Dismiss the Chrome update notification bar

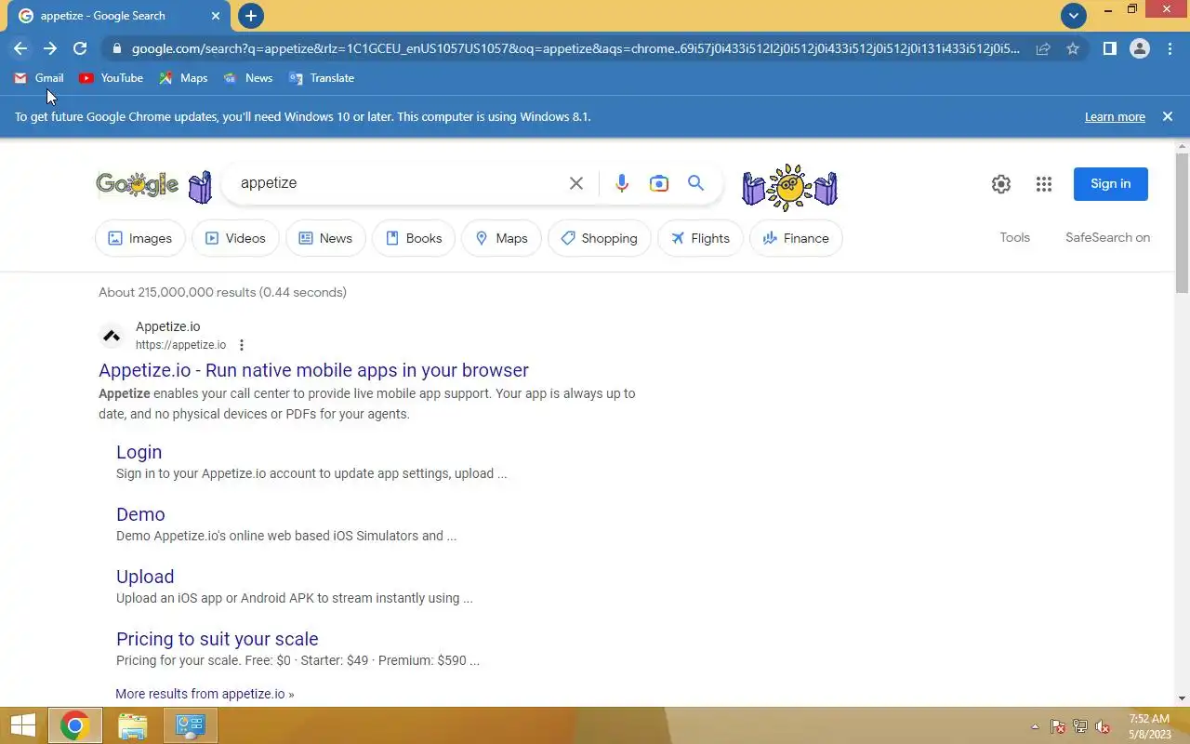(1168, 116)
